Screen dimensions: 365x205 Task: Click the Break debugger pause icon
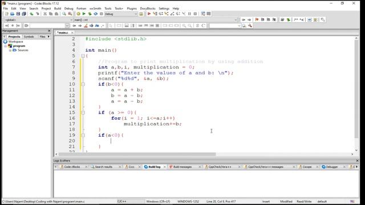point(189,14)
